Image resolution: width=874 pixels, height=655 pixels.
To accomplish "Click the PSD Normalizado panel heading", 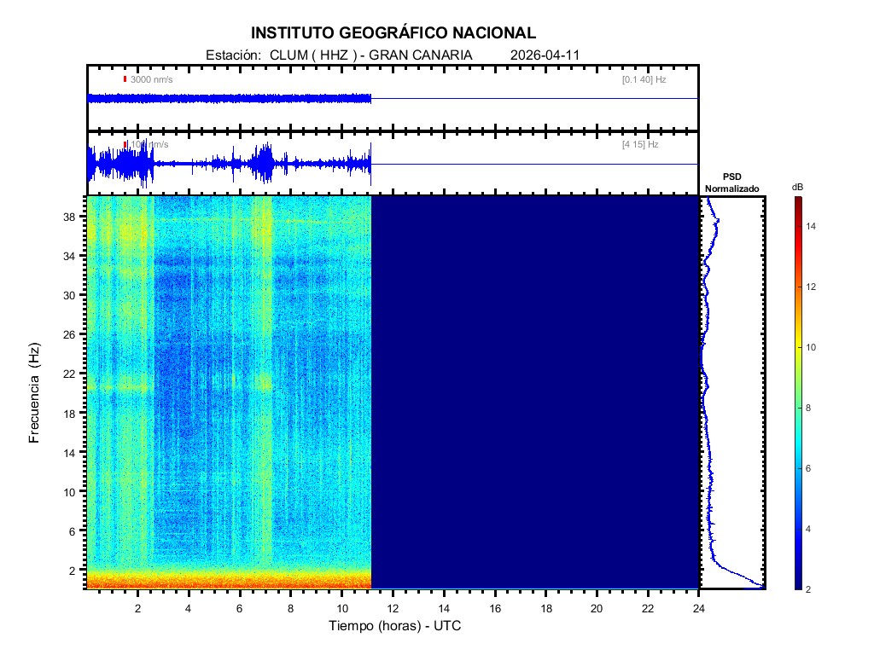I will point(731,183).
